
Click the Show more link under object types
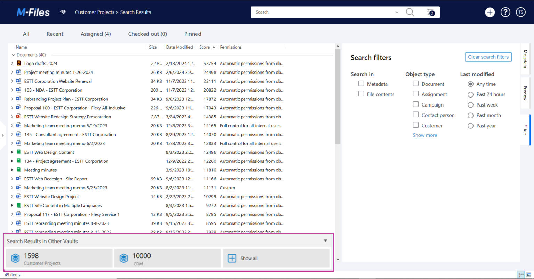425,135
